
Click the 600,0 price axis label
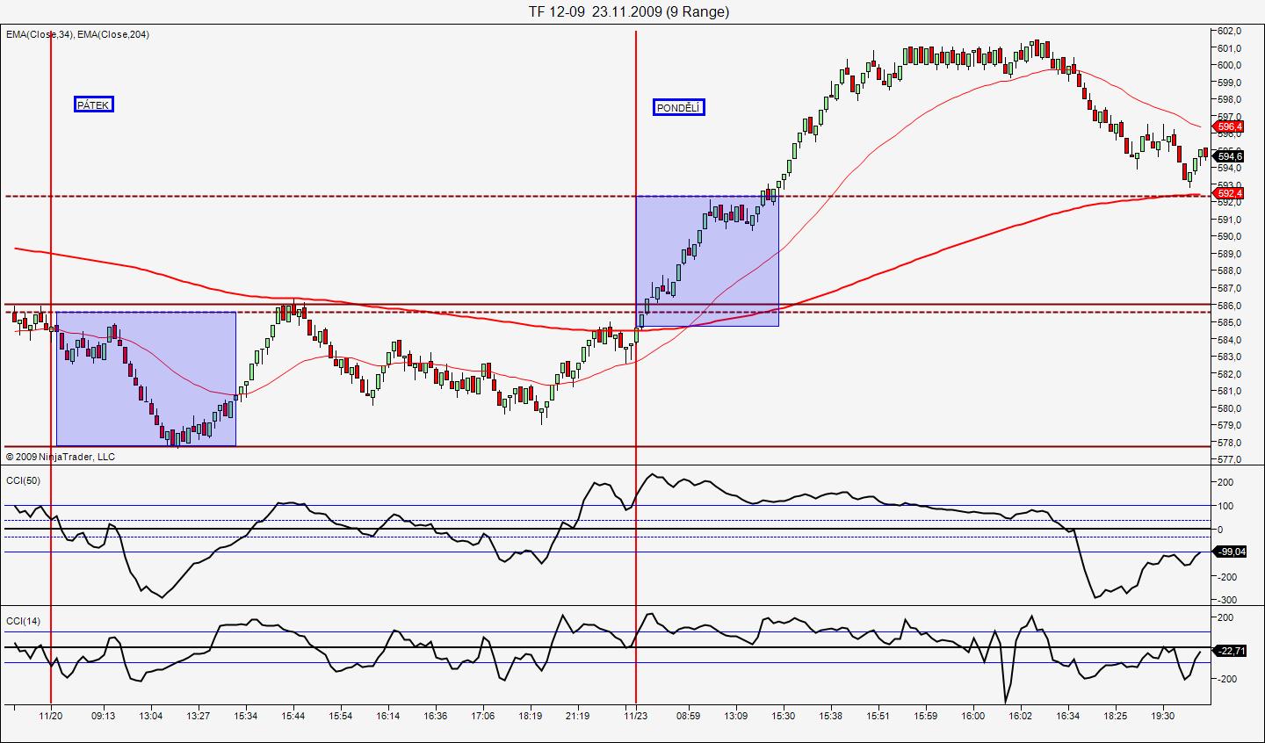pyautogui.click(x=1229, y=65)
